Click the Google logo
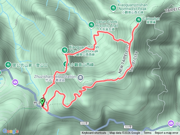Viewport: 180px width, 135px height. [x=11, y=131]
